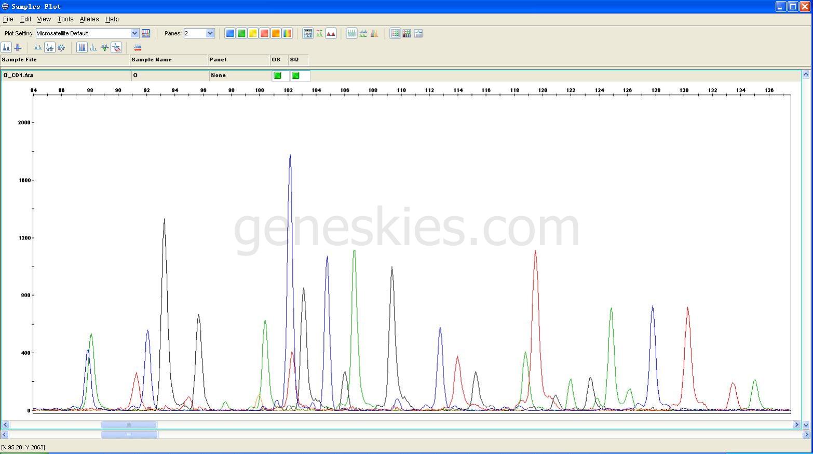Click the red triangle peaks icon
Viewport: 813px width, 454px height.
click(331, 33)
